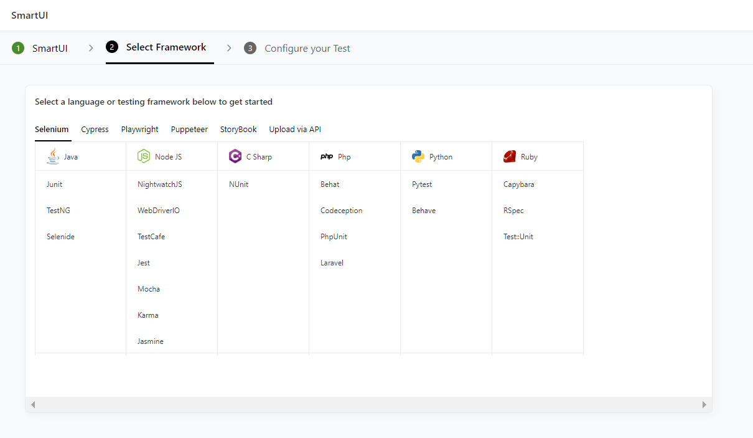This screenshot has width=753, height=438.
Task: Click the right scroll arrow
Action: [704, 404]
